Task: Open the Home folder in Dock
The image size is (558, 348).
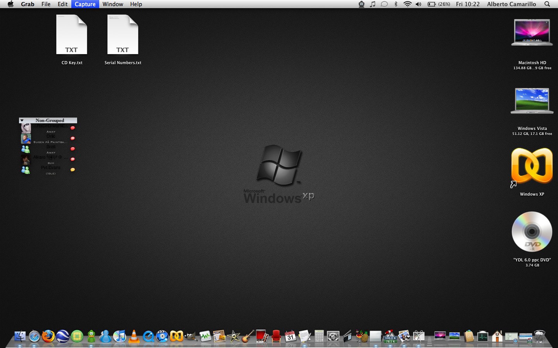Action: pyautogui.click(x=497, y=336)
